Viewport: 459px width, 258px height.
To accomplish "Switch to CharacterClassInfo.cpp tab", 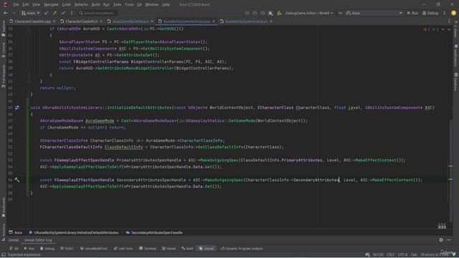I will click(32, 21).
